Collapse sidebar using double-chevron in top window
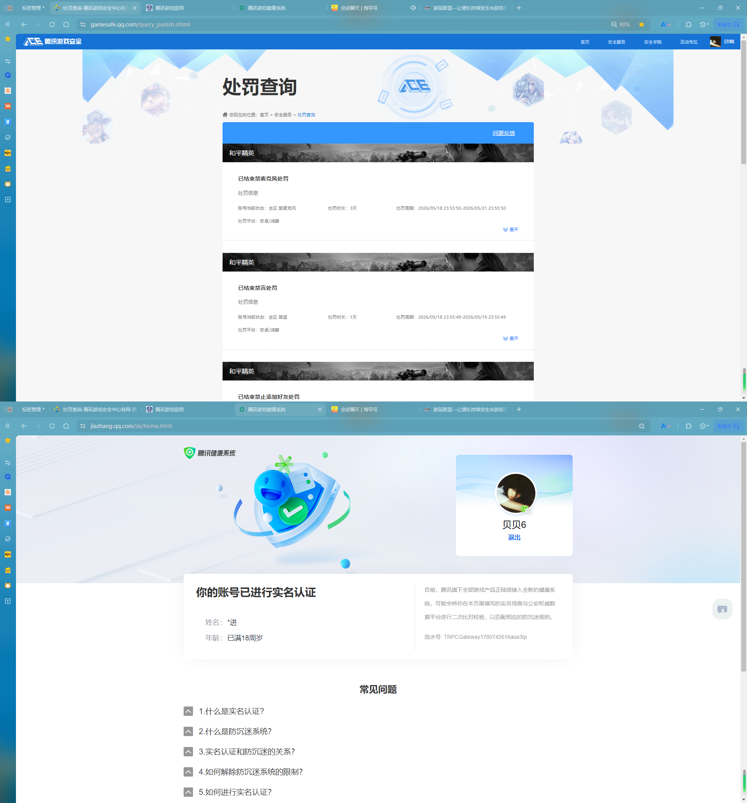 coord(8,25)
